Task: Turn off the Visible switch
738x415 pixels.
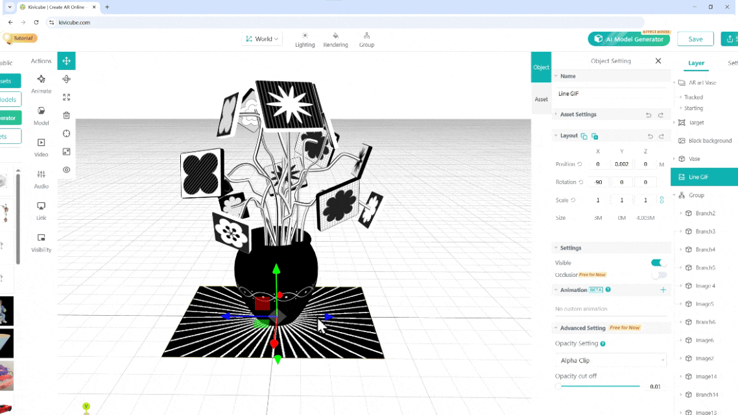Action: [658, 263]
